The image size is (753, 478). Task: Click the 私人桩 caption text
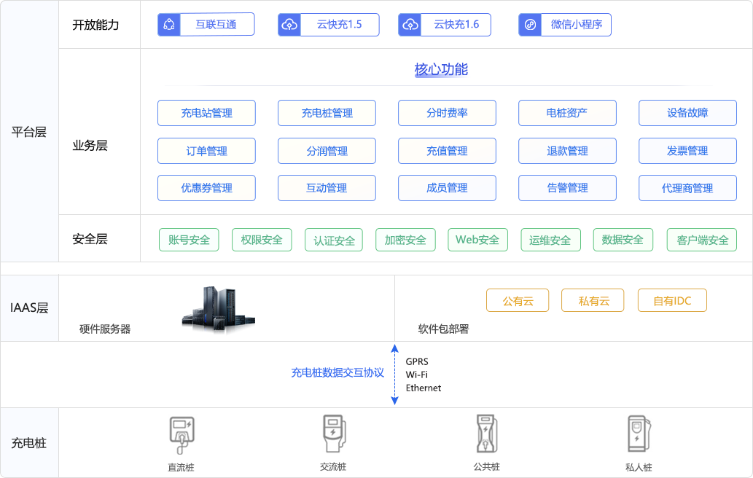pos(639,467)
